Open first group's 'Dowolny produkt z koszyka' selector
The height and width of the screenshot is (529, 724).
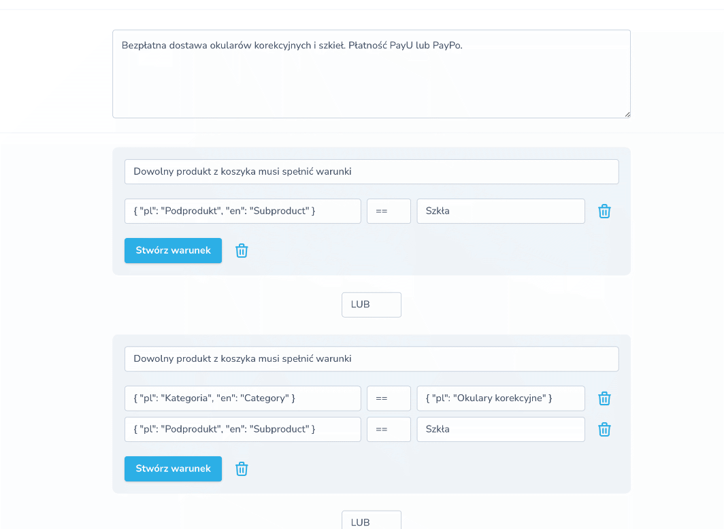[371, 172]
